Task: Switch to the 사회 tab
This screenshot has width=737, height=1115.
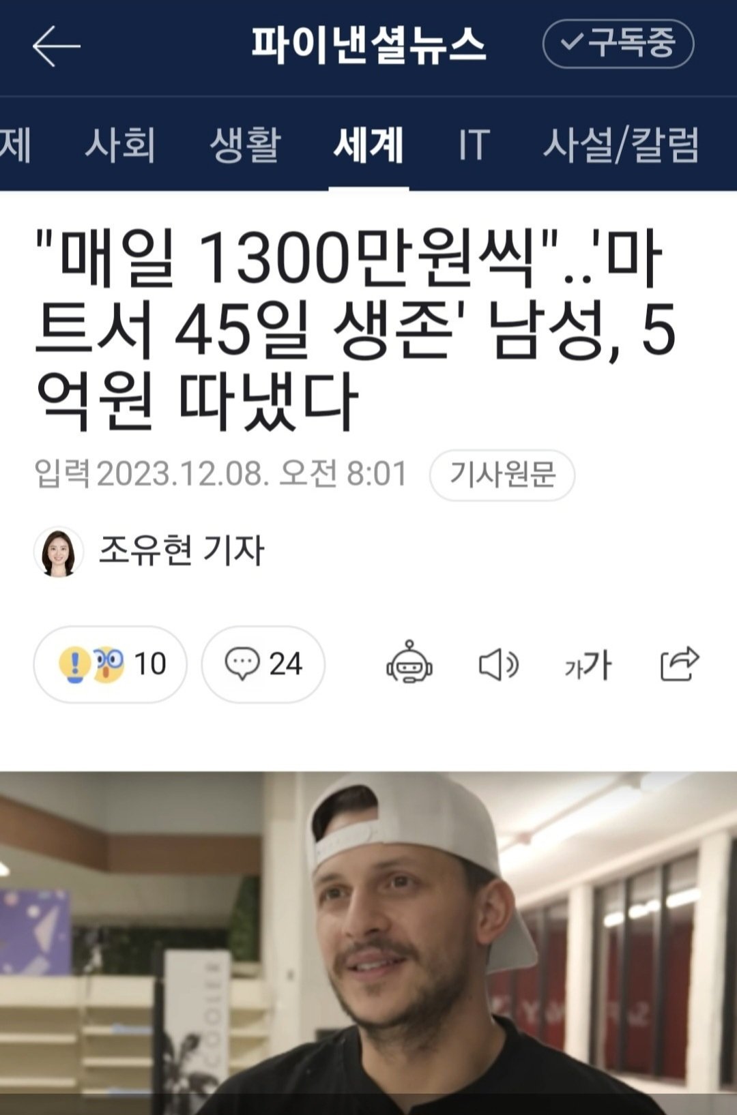Action: tap(120, 145)
